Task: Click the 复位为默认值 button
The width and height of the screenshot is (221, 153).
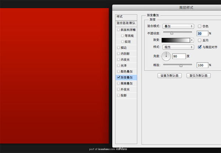Action: 199,76
